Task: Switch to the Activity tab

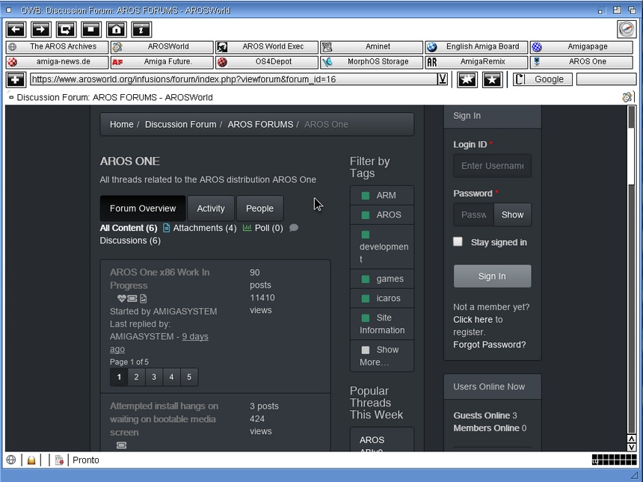Action: 211,208
